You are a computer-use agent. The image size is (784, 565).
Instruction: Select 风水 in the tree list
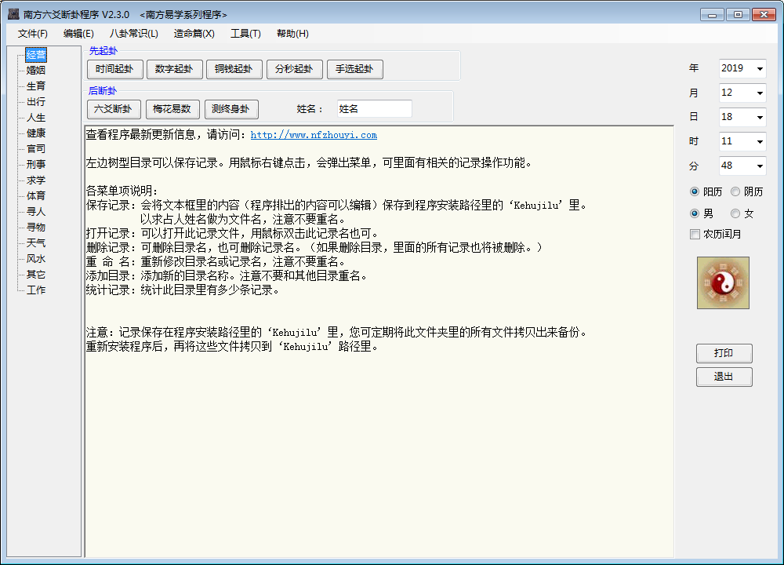pos(36,259)
